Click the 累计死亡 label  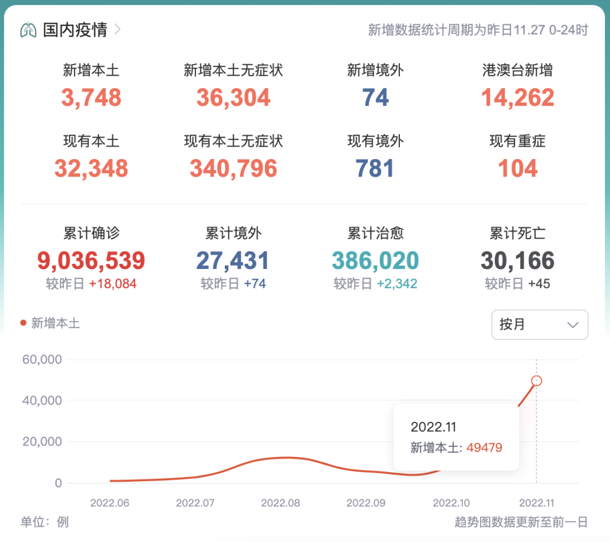pyautogui.click(x=517, y=233)
